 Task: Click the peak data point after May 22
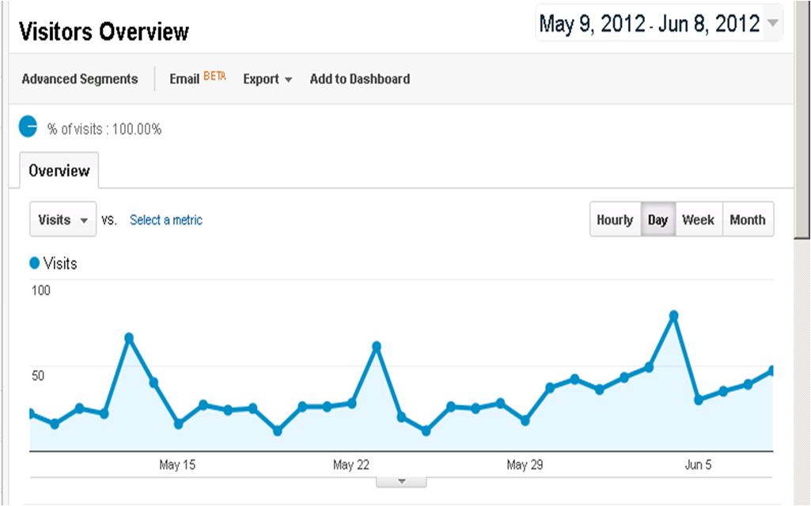click(377, 346)
